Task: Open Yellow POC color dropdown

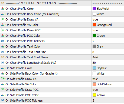Action: (108, 95)
